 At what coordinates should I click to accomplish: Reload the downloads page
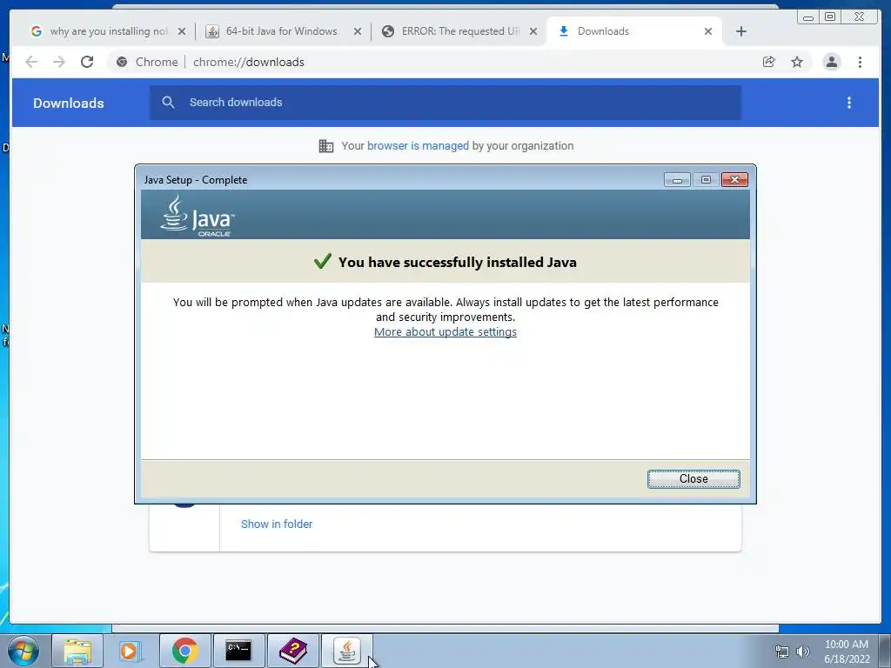(87, 62)
